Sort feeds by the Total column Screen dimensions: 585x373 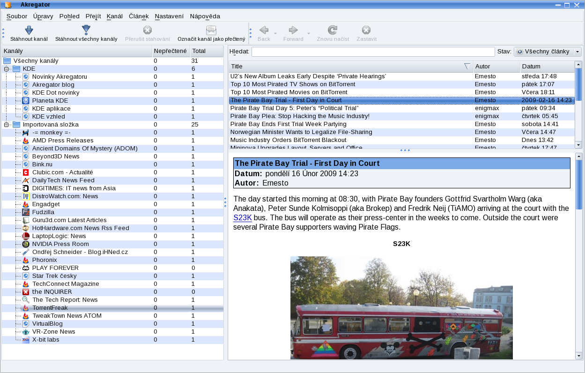click(x=207, y=51)
